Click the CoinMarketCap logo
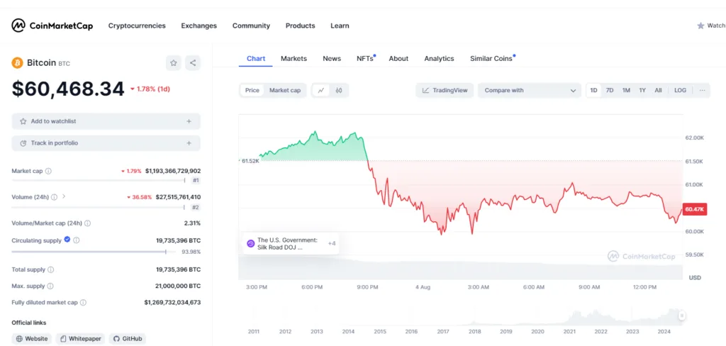 pyautogui.click(x=52, y=26)
